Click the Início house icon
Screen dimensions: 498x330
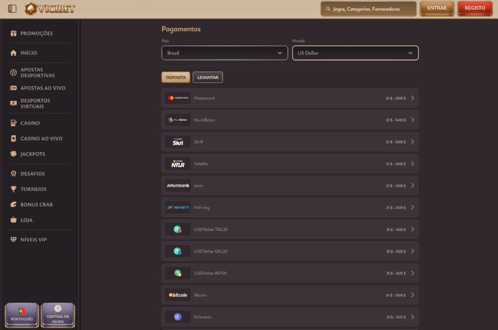click(13, 53)
